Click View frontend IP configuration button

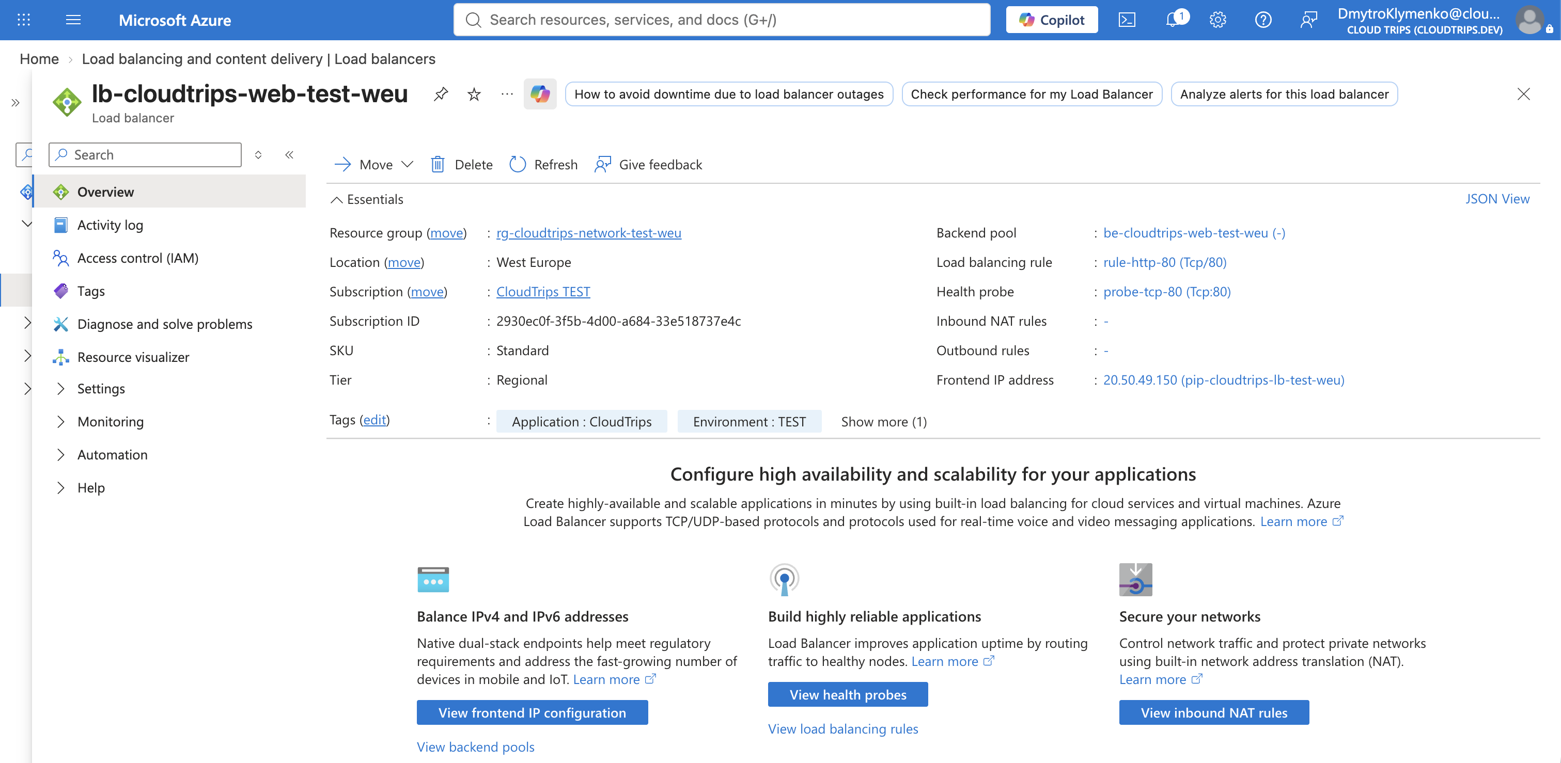click(532, 713)
